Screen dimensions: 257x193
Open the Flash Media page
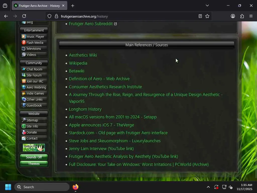click(x=34, y=42)
